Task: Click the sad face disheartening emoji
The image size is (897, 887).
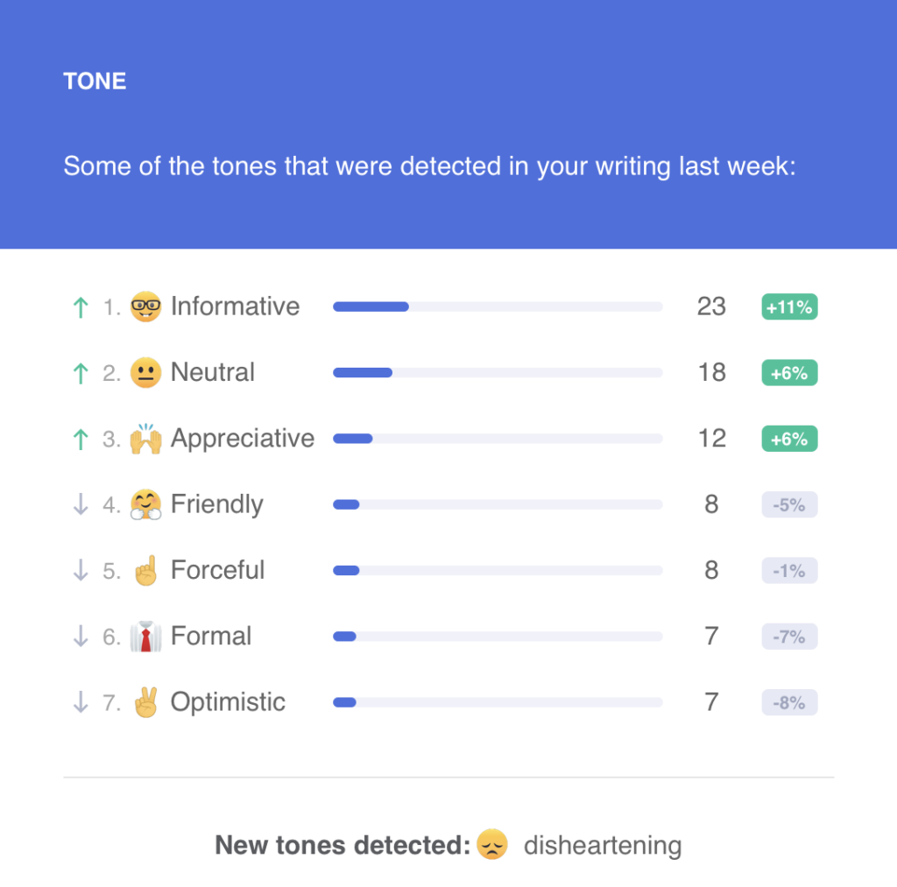Action: (492, 844)
